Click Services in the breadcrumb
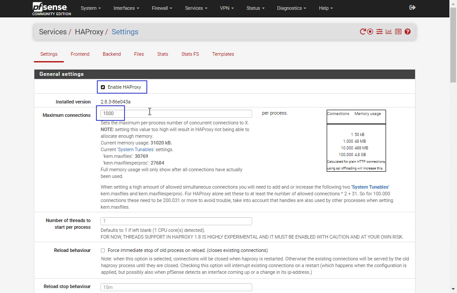Viewport: 457px width, 293px height. [x=53, y=32]
